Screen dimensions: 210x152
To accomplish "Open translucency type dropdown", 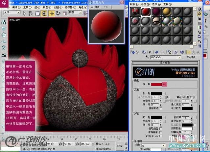I will 163,145.
